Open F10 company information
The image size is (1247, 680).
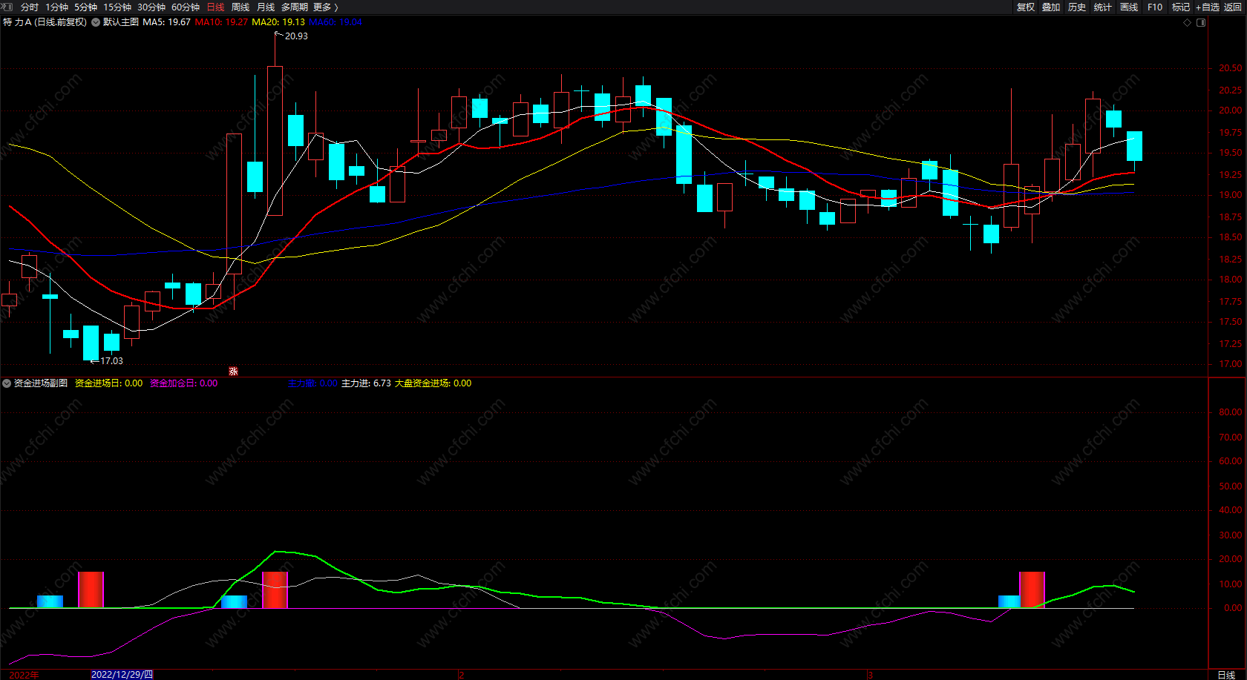(x=1155, y=7)
